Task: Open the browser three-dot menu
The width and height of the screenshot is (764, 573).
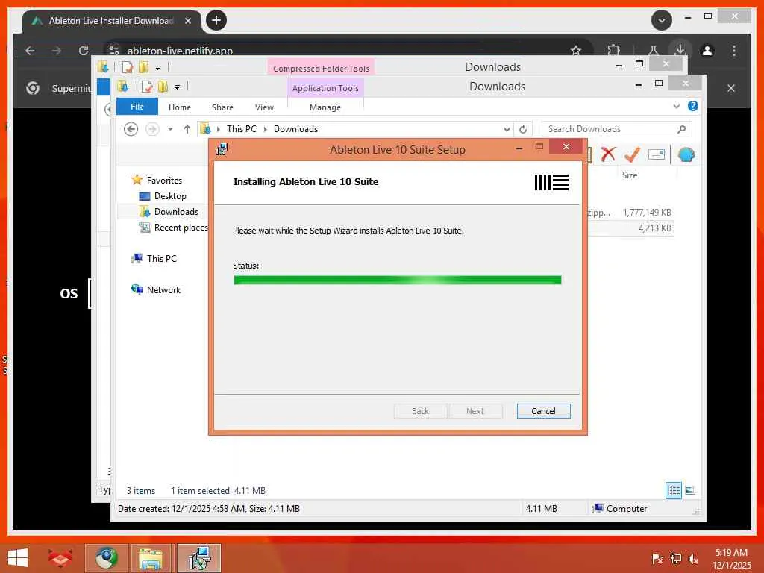Action: (x=734, y=50)
